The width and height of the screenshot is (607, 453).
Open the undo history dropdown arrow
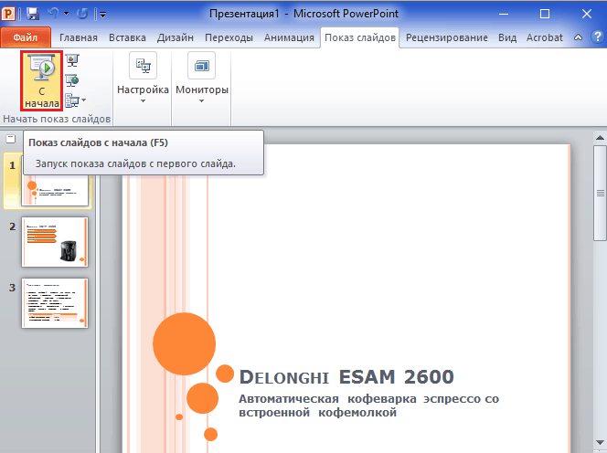[x=66, y=14]
